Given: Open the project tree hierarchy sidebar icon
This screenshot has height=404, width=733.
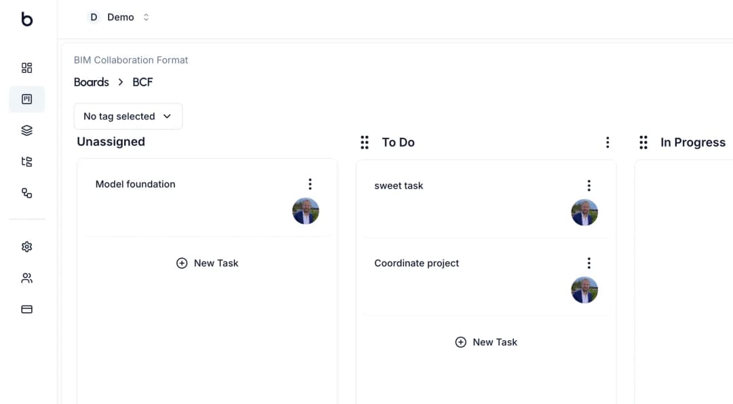Looking at the screenshot, I should click(x=26, y=162).
